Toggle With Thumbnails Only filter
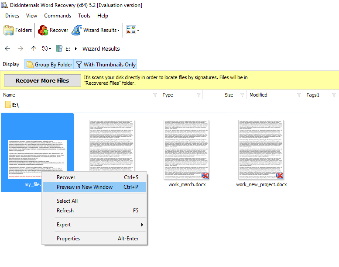 105,65
